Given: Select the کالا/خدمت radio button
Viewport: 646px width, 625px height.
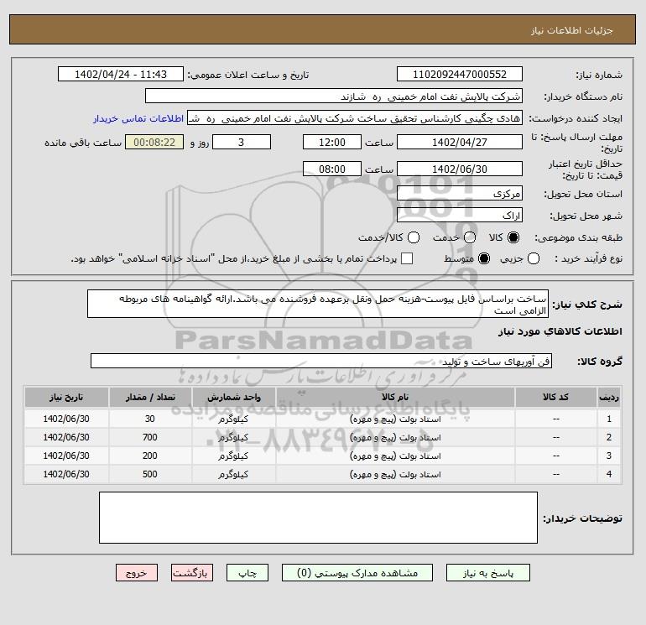Looking at the screenshot, I should (414, 237).
